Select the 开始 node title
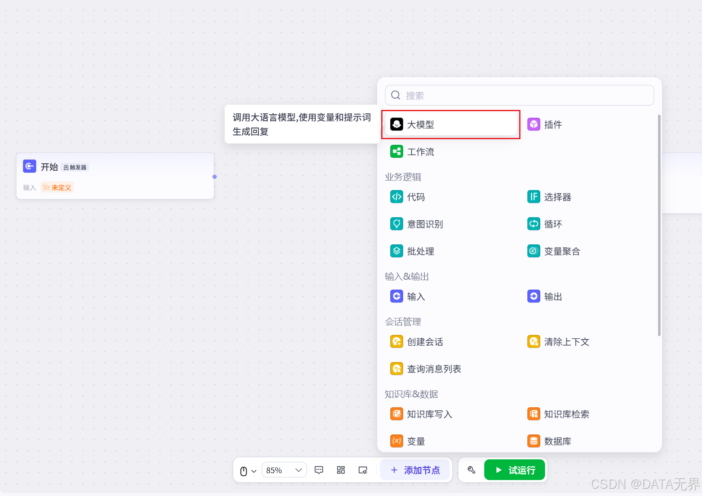This screenshot has width=702, height=496. tap(50, 167)
